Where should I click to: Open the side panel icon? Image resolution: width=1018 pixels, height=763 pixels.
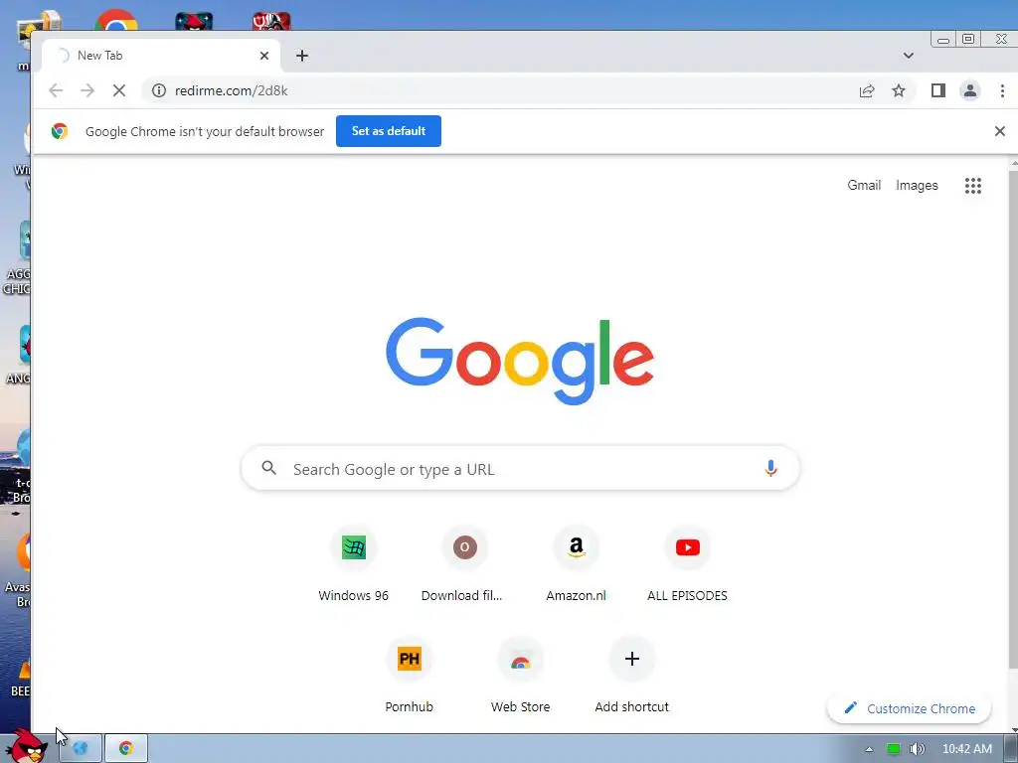coord(938,90)
